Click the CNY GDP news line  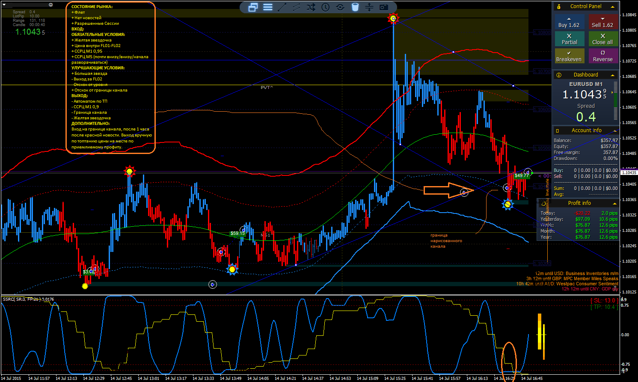590,289
